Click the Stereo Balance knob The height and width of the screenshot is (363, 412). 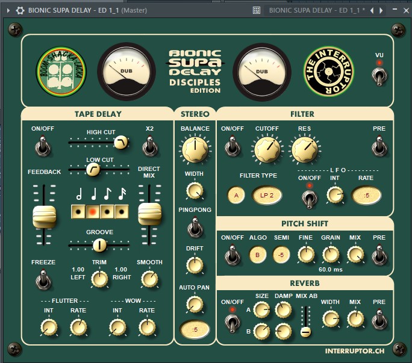(x=195, y=150)
